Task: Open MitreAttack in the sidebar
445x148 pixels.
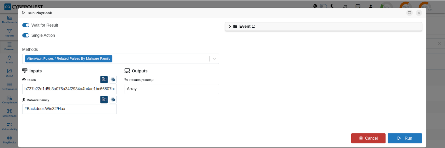Action: pos(9,113)
